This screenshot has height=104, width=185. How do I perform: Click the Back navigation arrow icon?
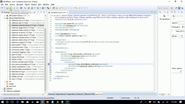tap(79, 8)
